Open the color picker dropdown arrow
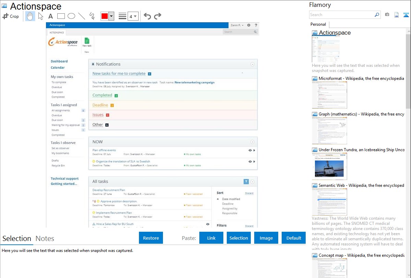The height and width of the screenshot is (278, 411). (x=111, y=16)
